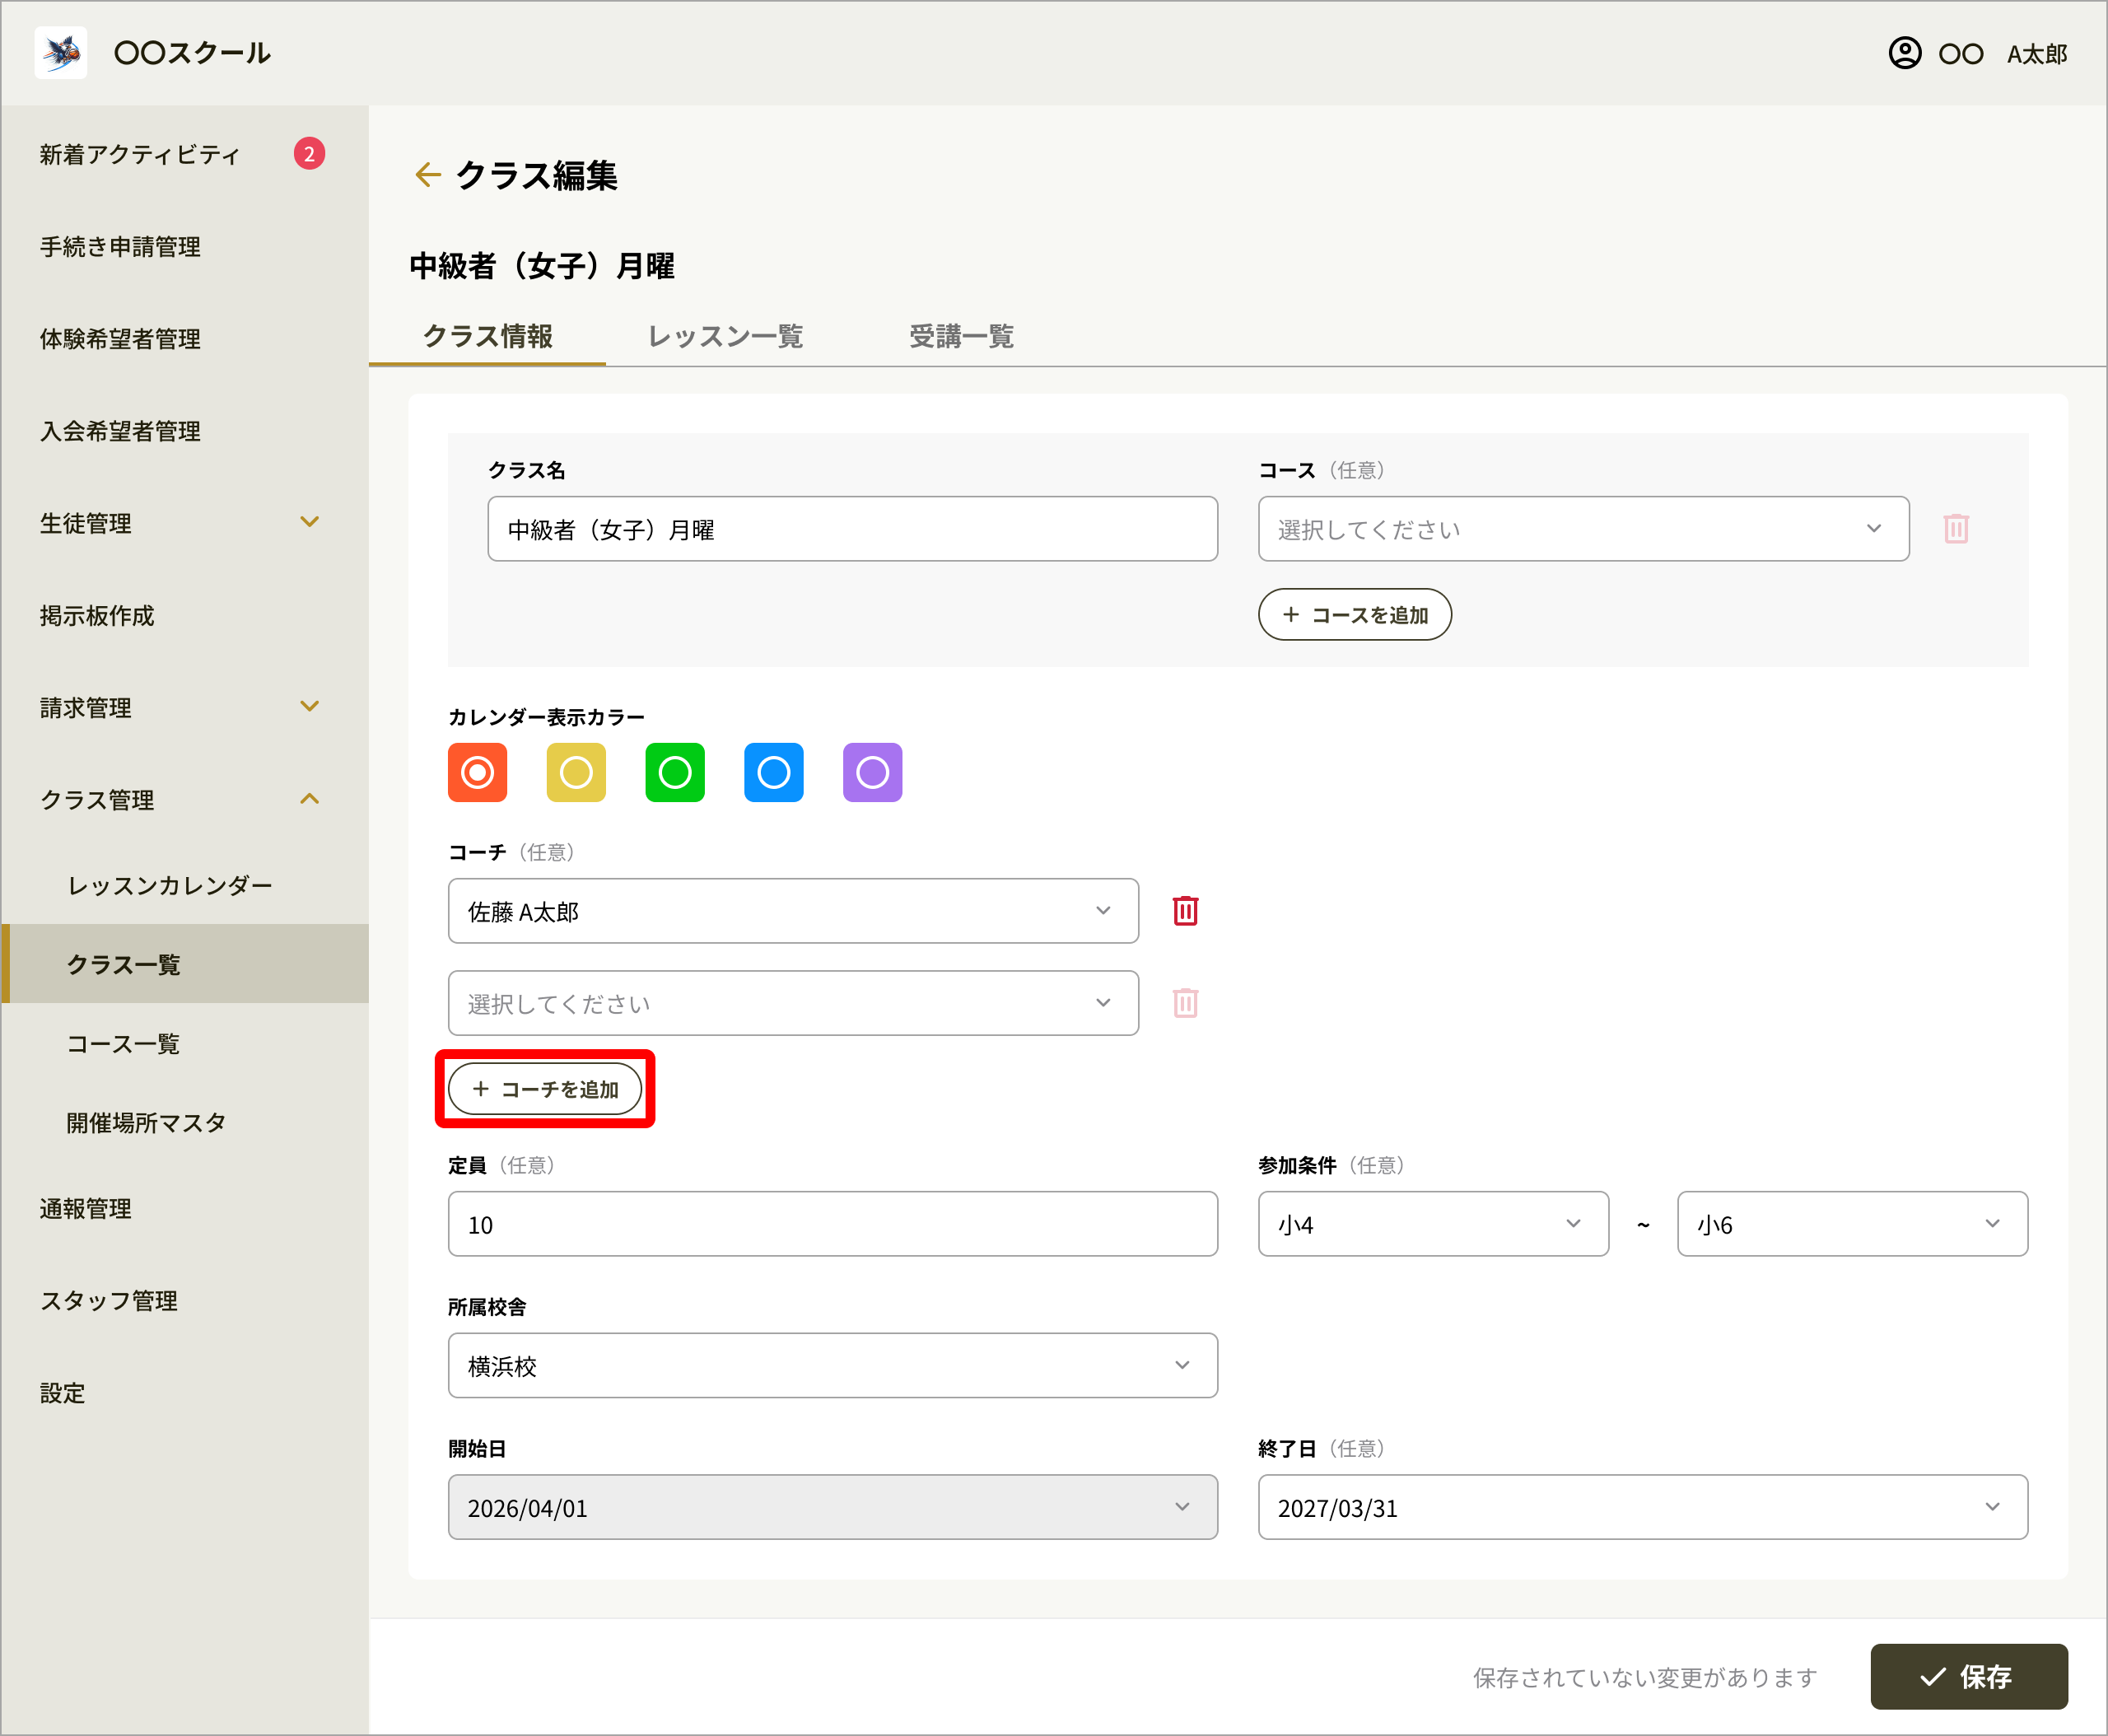Delete coach 佐藤 A太郎 with trash icon
The height and width of the screenshot is (1736, 2108).
coord(1185,911)
